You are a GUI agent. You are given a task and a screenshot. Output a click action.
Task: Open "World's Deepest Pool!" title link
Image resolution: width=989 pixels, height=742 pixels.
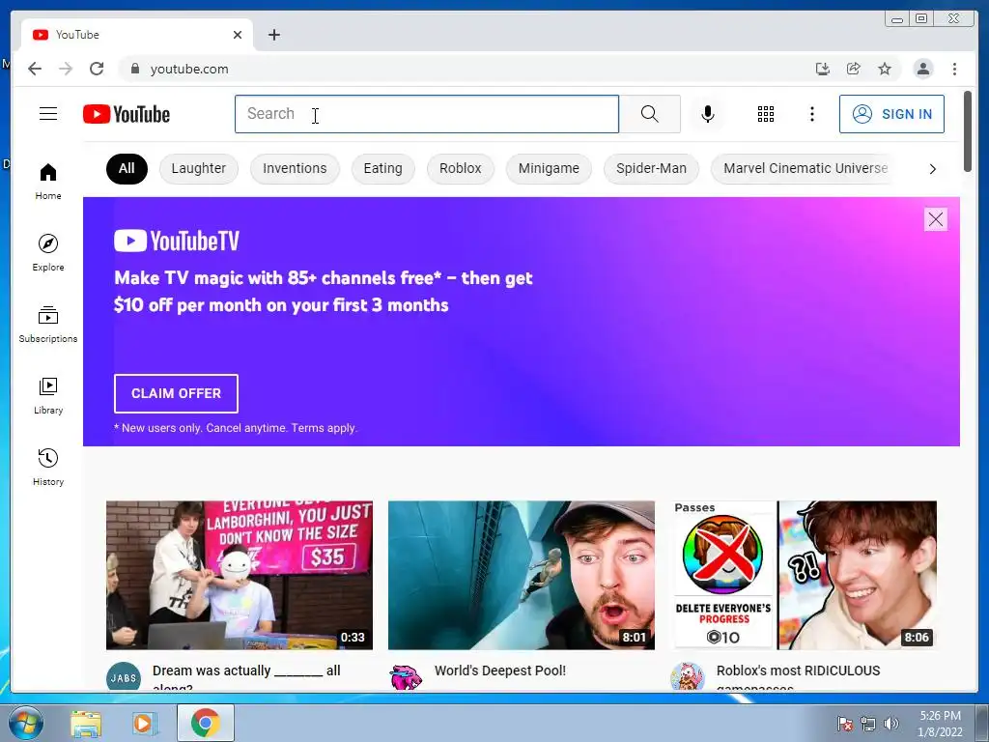[500, 671]
